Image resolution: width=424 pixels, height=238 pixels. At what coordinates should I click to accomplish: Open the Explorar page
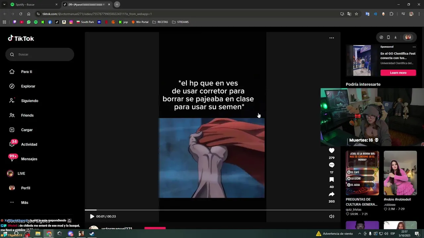[x=28, y=86]
